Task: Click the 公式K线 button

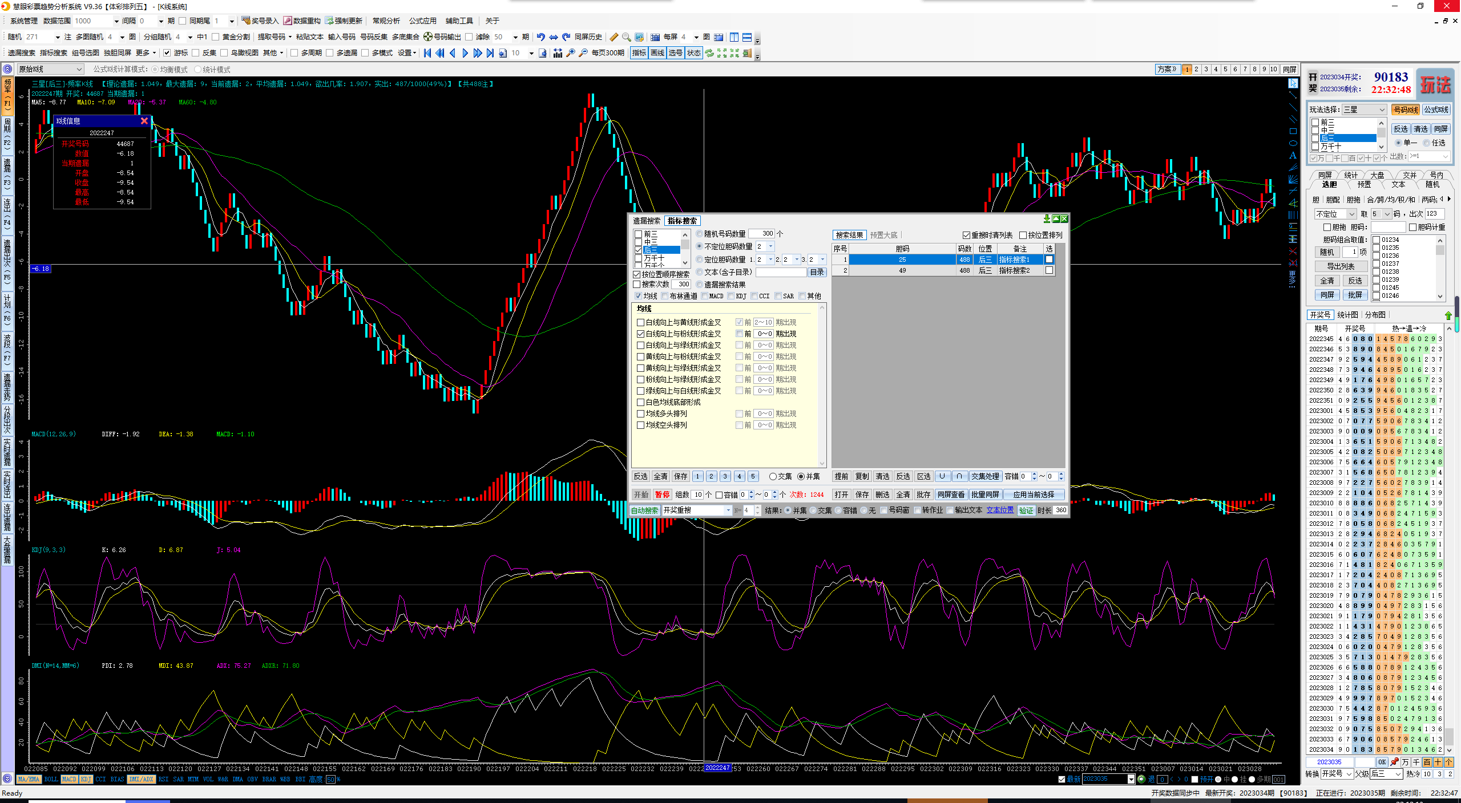Action: click(x=1436, y=109)
